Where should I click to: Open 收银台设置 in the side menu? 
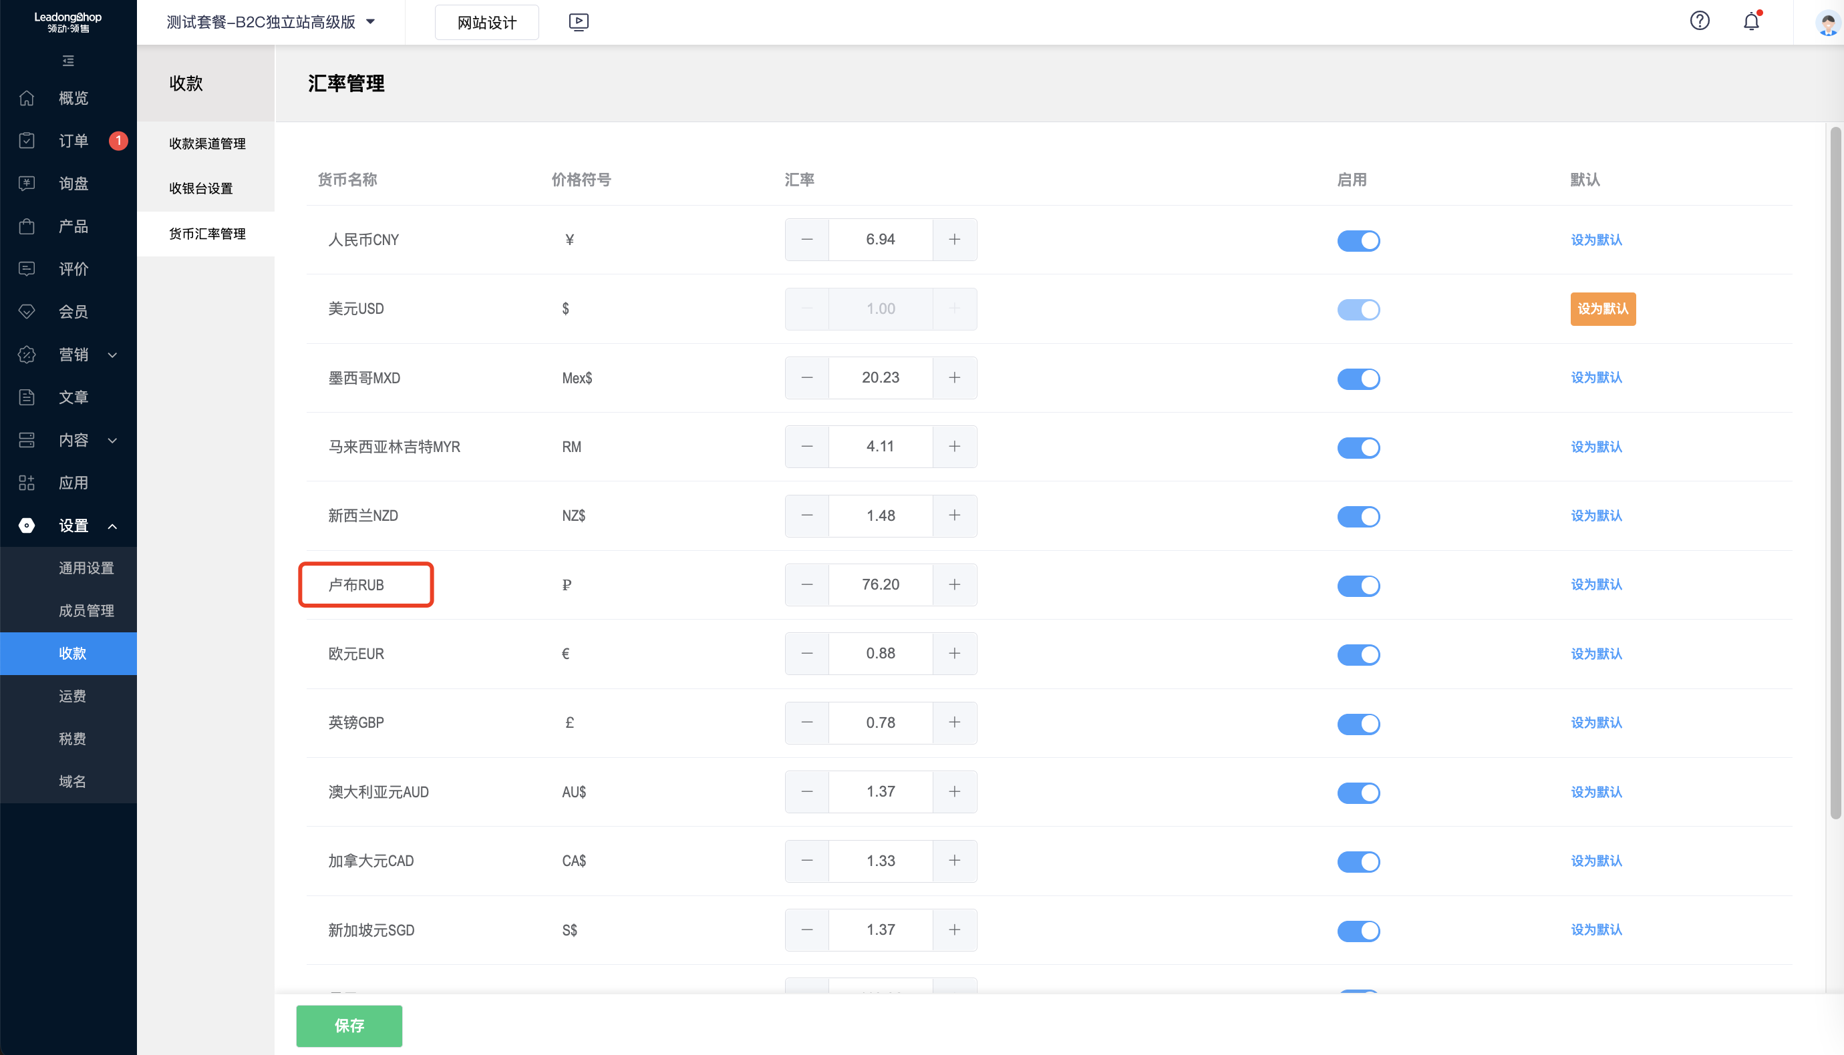click(x=201, y=188)
